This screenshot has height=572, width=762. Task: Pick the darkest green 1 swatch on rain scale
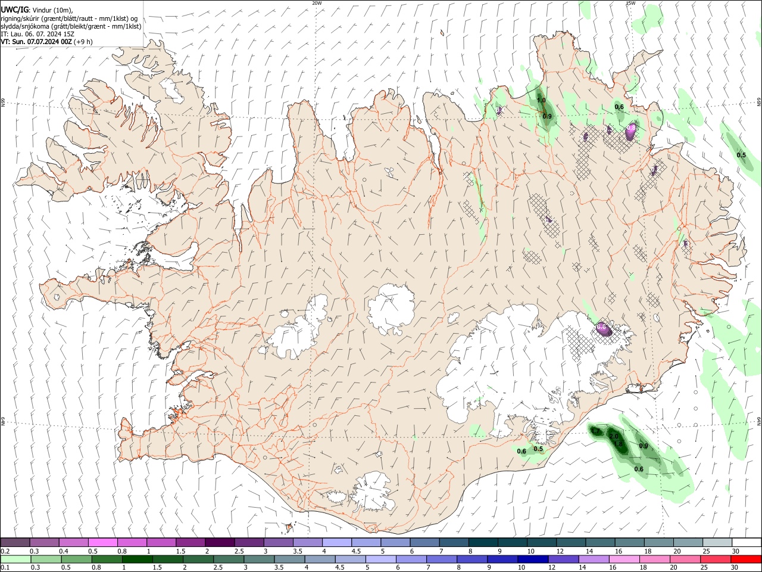[x=137, y=559]
